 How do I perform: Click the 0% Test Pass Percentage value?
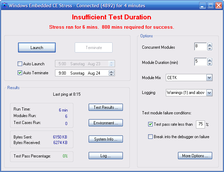tap(65, 156)
